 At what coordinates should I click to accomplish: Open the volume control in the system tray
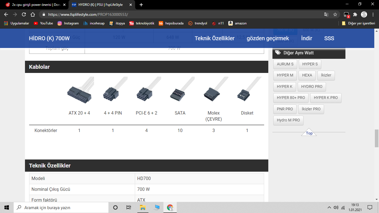click(x=336, y=207)
